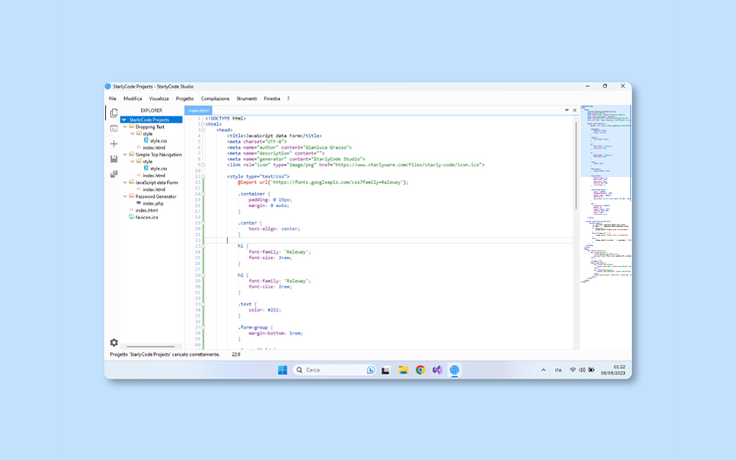Open Task View from the taskbar

tap(386, 370)
